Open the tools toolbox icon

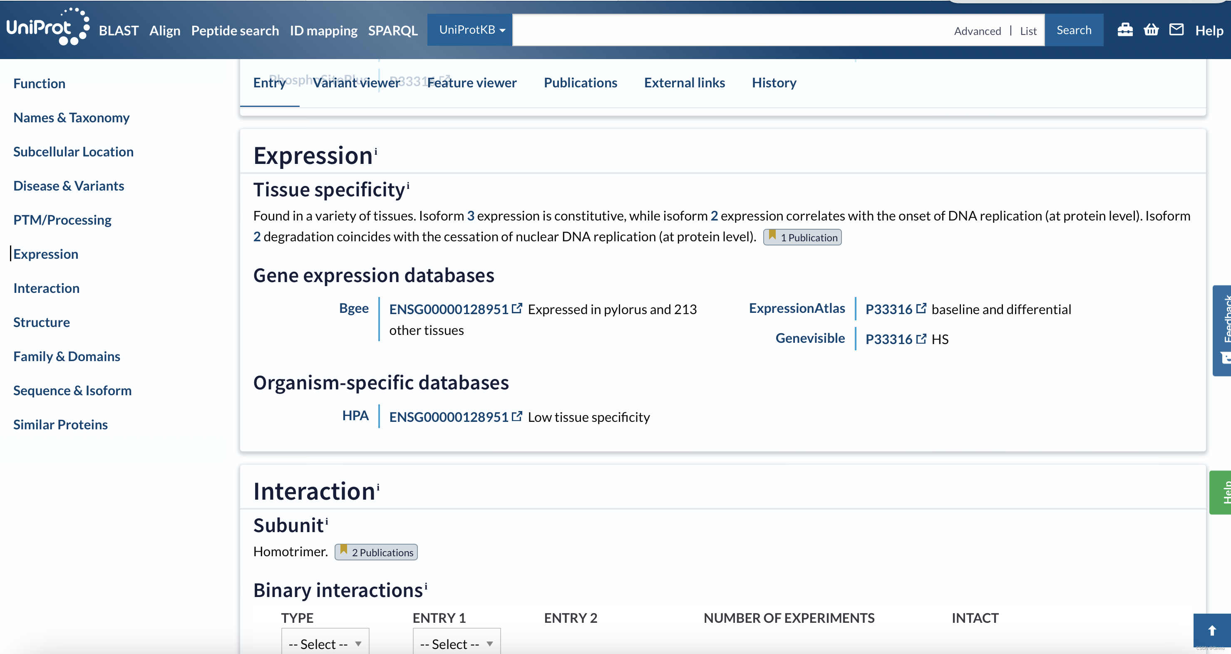tap(1125, 30)
